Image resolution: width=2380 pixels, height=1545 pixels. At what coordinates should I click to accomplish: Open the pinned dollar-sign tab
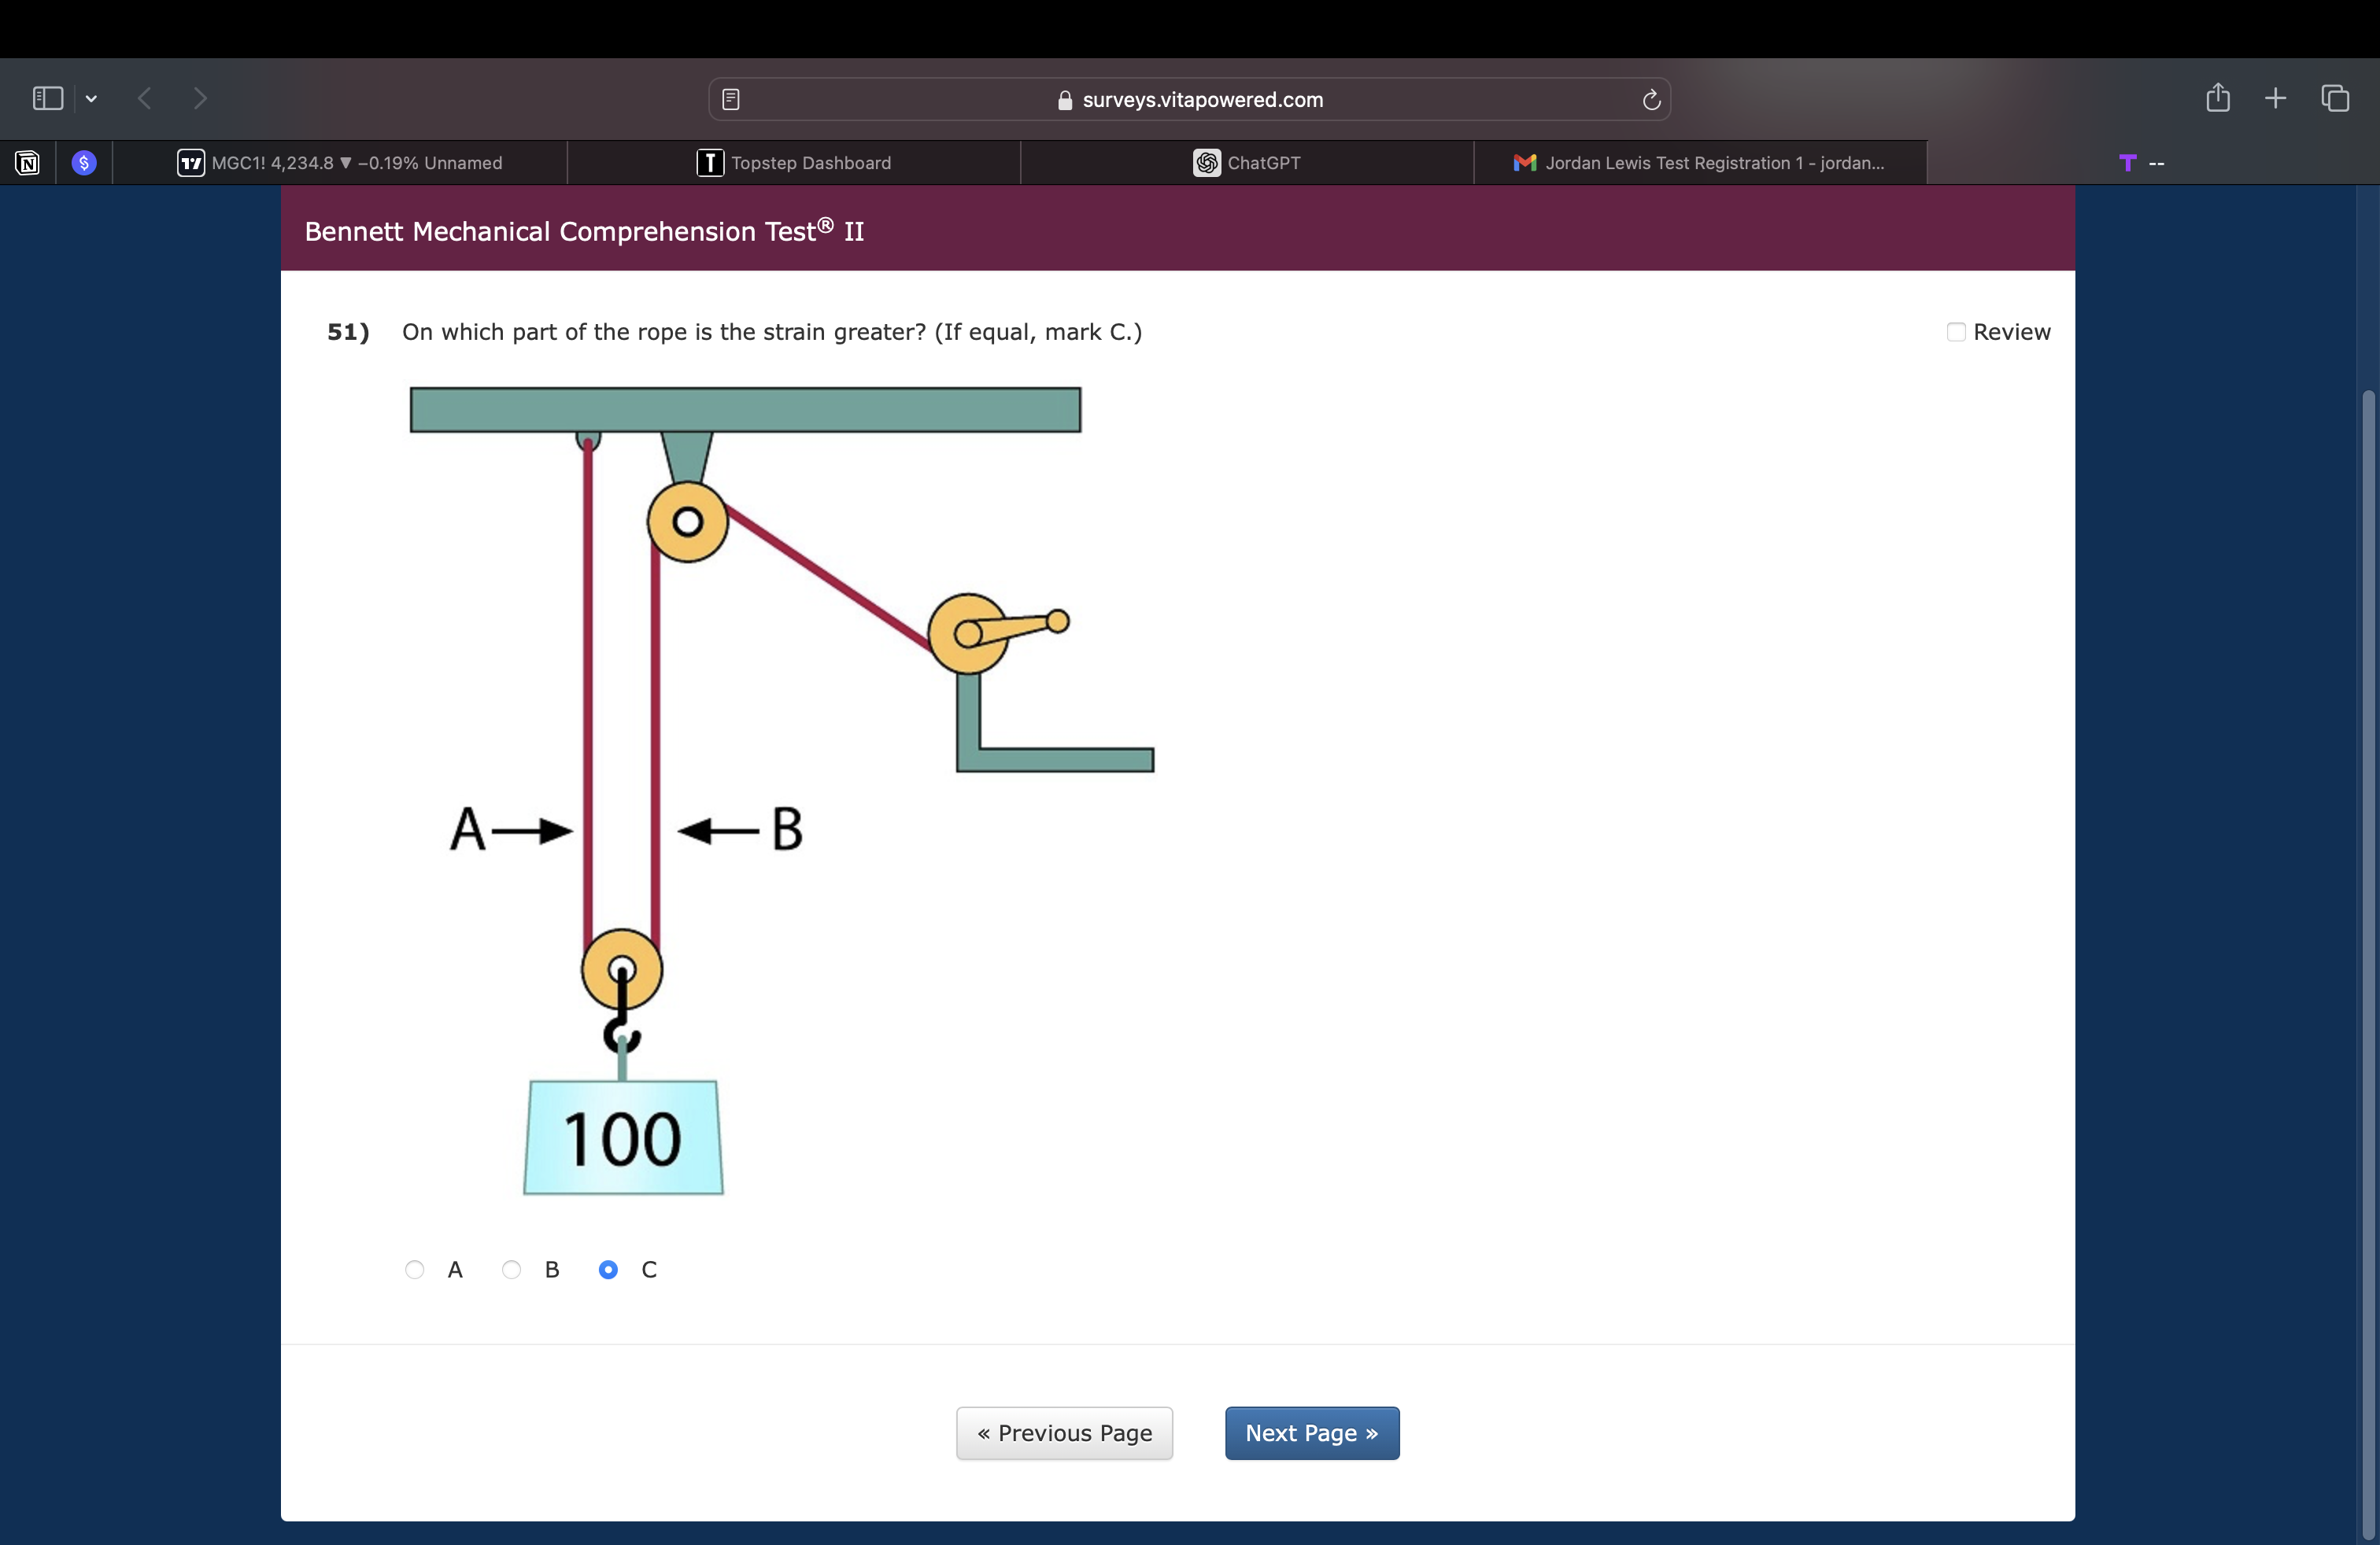coord(84,163)
